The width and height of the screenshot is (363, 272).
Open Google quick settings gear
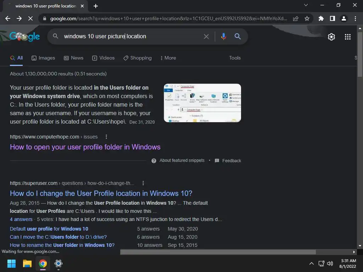coord(331,37)
